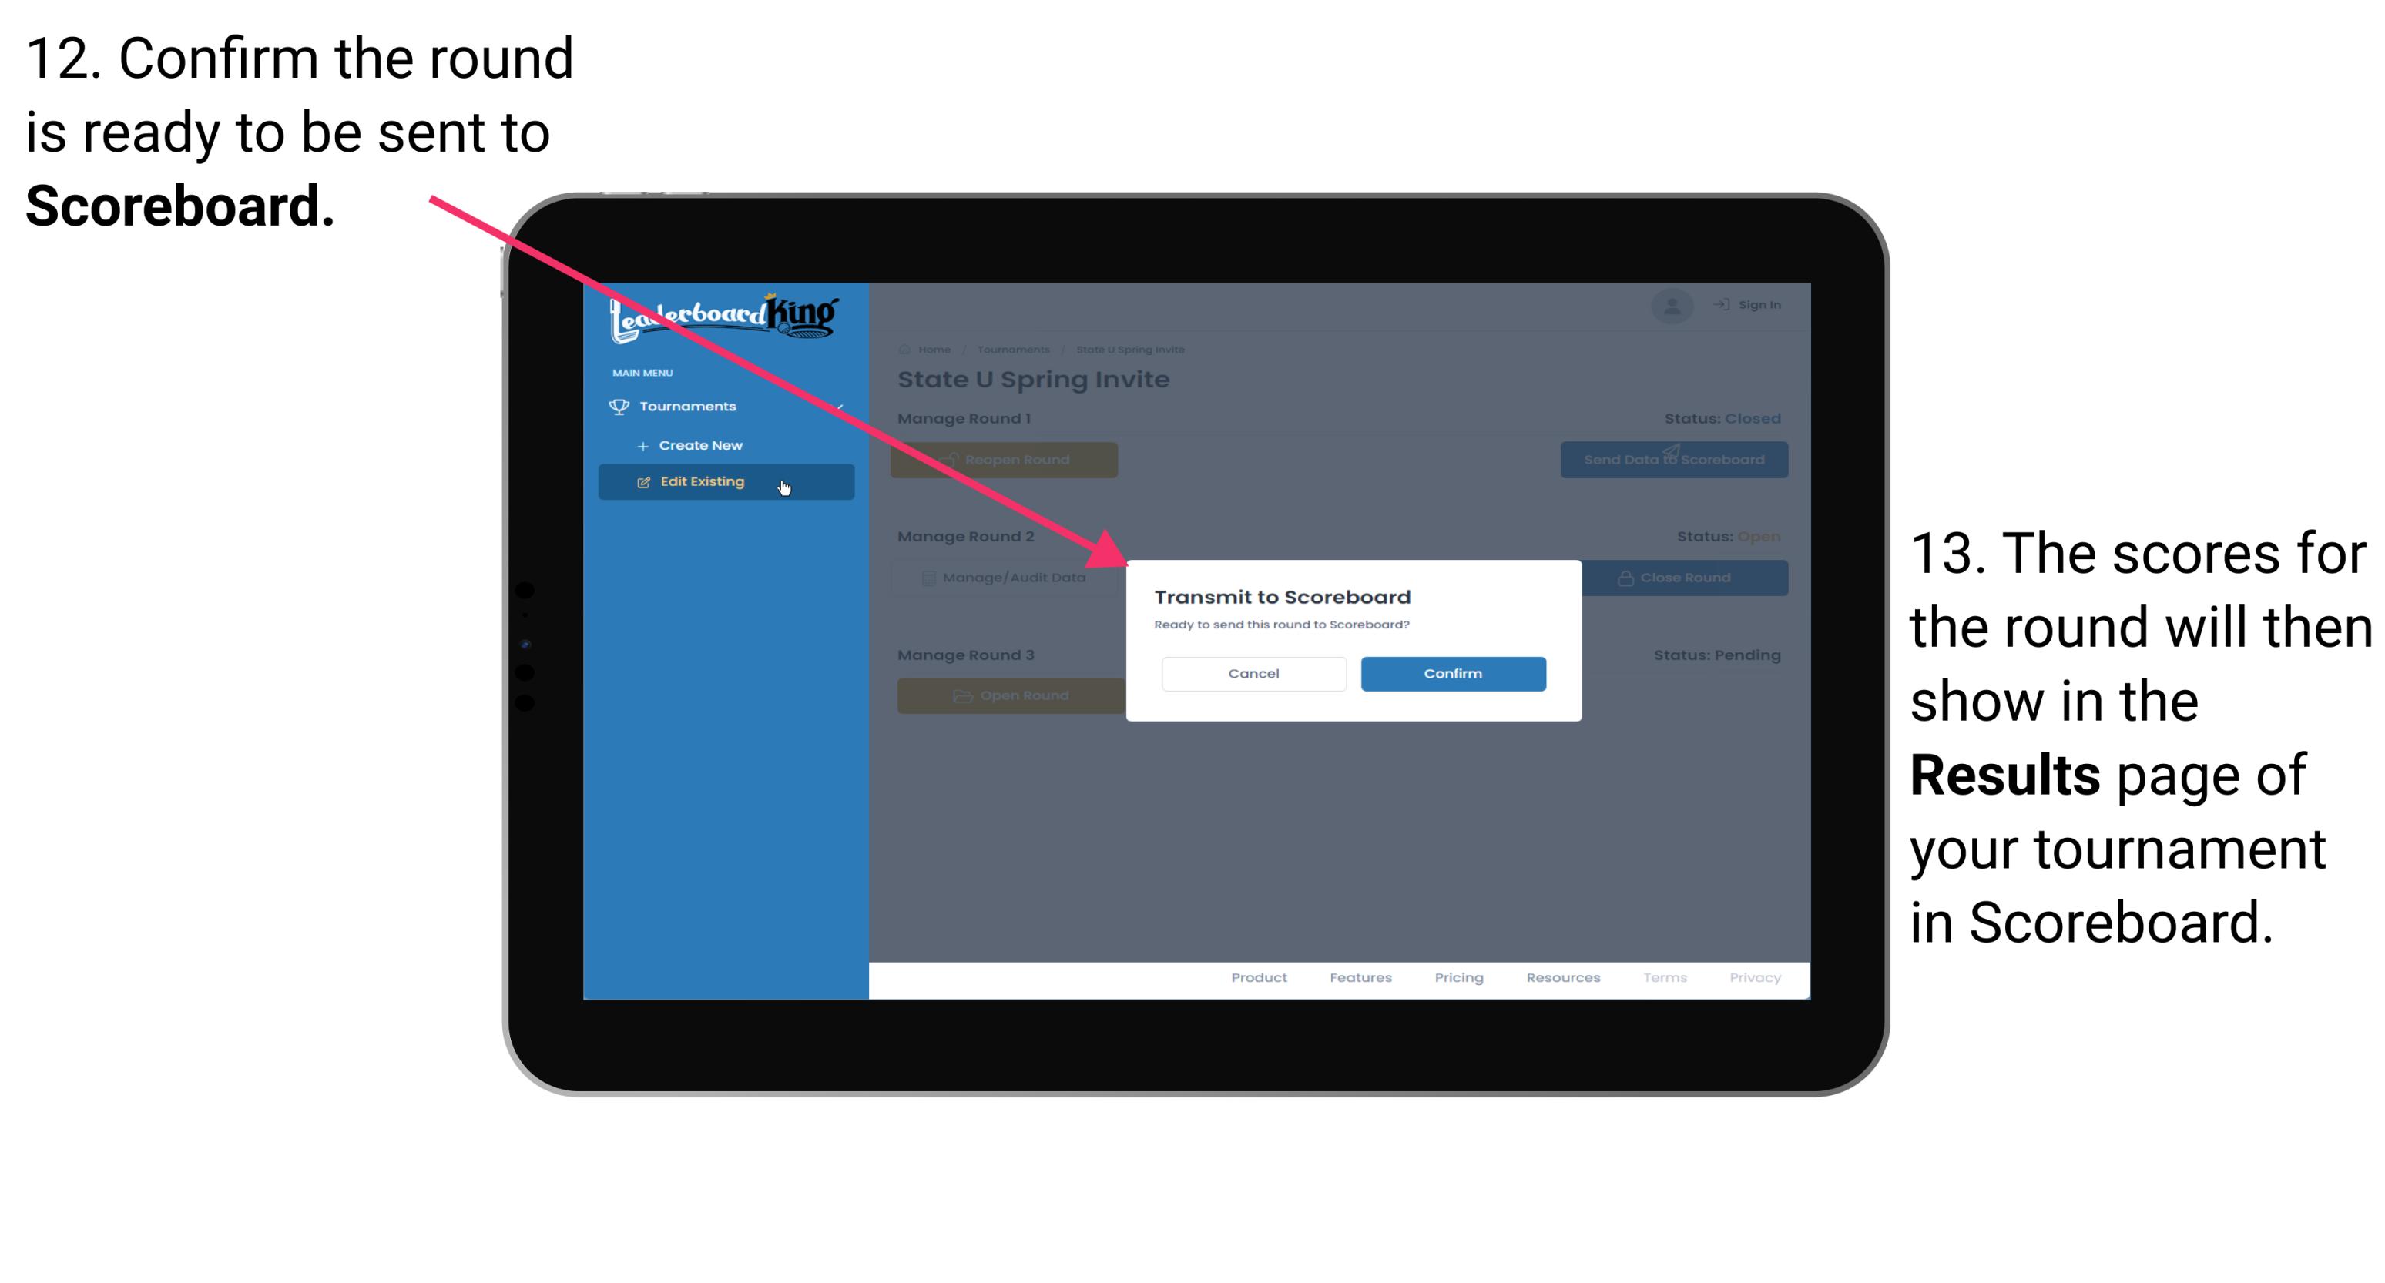Image resolution: width=2385 pixels, height=1283 pixels.
Task: Expand the Edit Existing menu item
Action: 726,482
